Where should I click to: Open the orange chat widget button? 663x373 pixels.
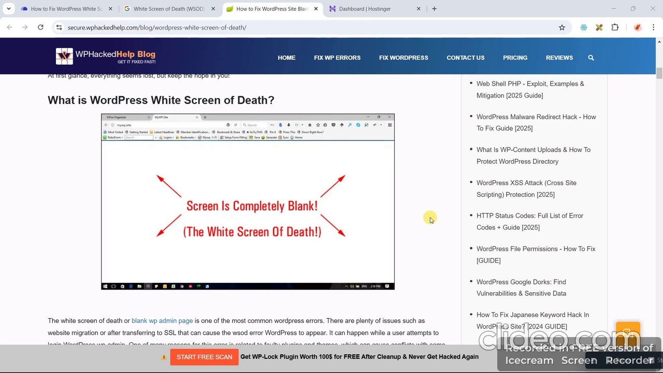[628, 334]
